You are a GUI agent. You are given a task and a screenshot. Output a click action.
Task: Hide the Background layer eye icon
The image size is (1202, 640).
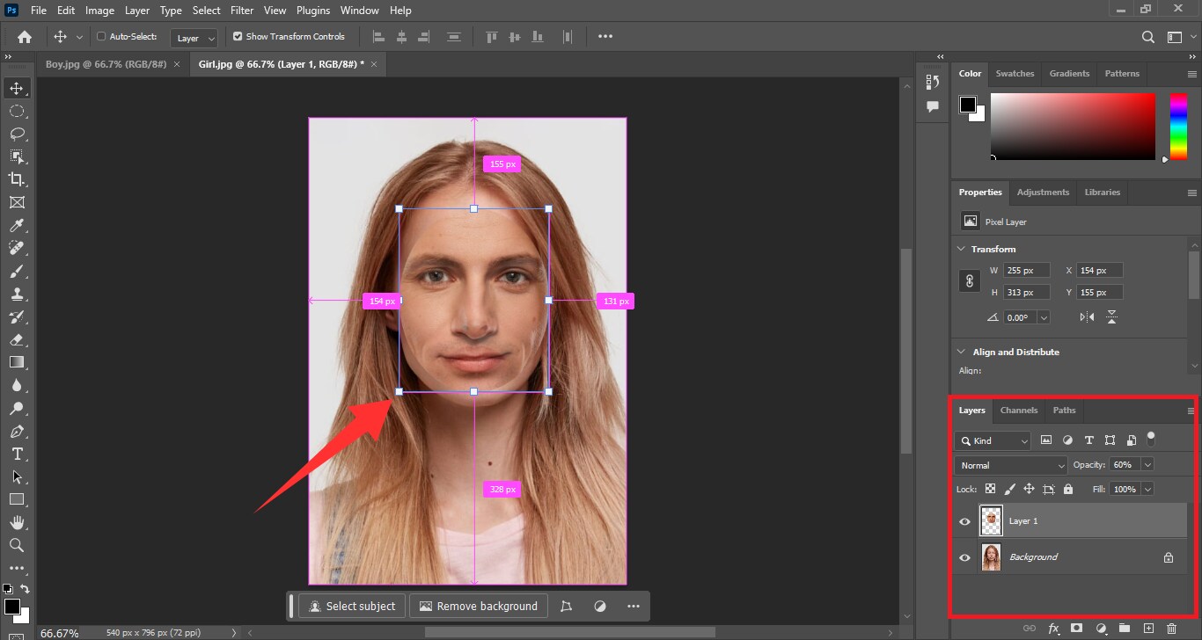(x=964, y=557)
